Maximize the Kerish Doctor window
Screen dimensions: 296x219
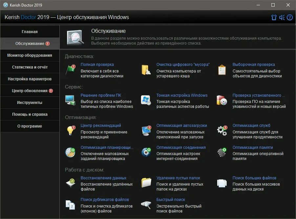pos(273,5)
